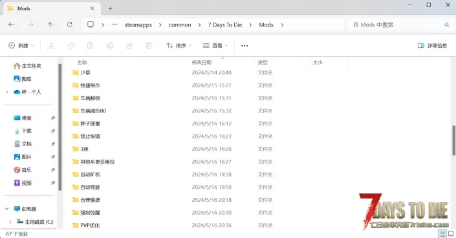Select the 少草 folder
Screen dimensions: 456x238
coord(81,72)
